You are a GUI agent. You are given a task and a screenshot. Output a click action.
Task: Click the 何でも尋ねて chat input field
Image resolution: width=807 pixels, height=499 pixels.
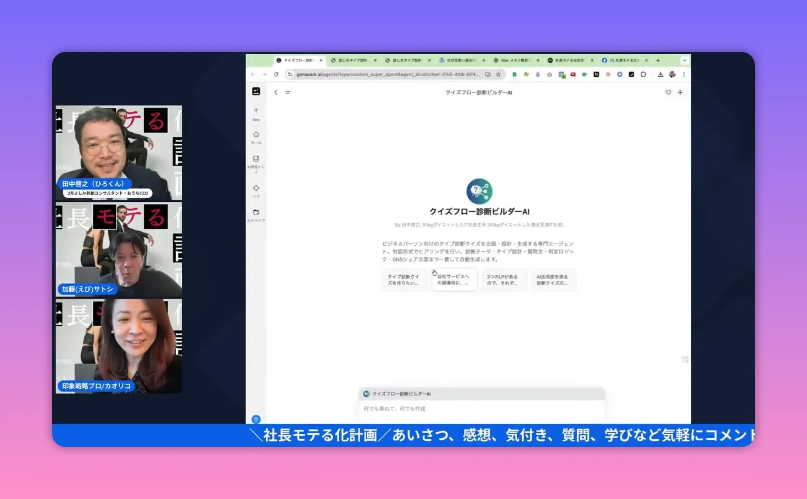[x=481, y=410]
